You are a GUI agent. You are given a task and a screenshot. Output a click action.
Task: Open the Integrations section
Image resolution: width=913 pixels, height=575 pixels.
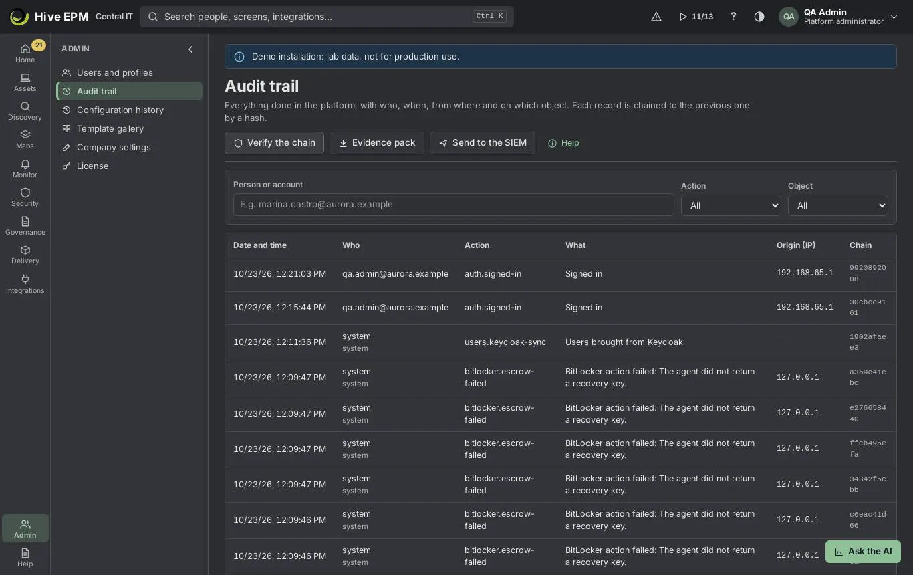pos(25,284)
